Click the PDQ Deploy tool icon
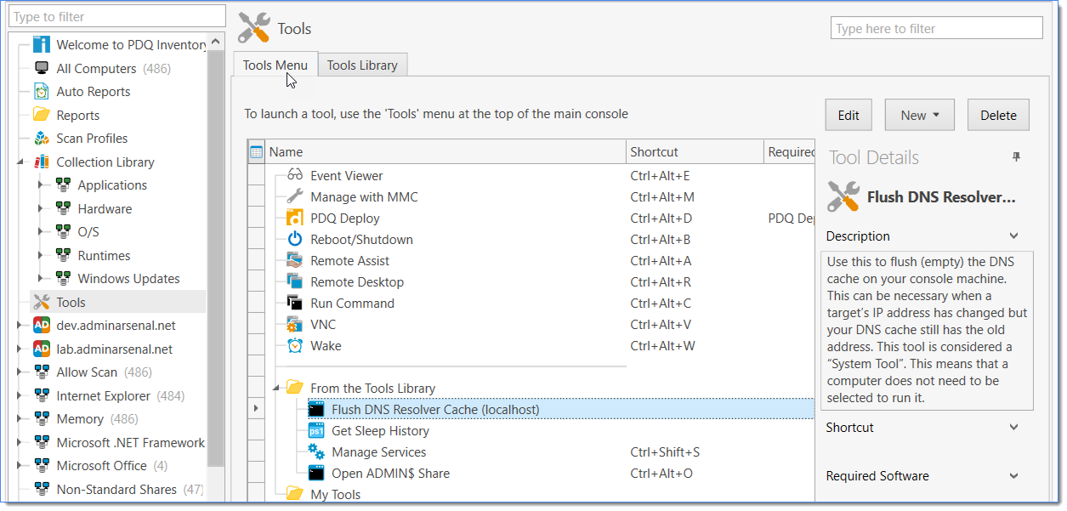The image size is (1067, 511). point(295,218)
